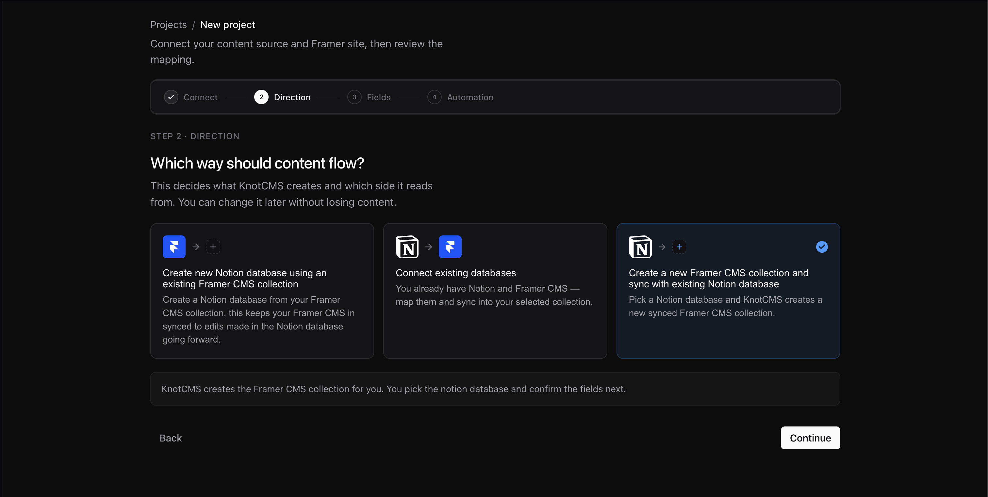The width and height of the screenshot is (988, 497).
Task: Click the 'Create a Notion database from your Framer' description
Action: (258, 320)
